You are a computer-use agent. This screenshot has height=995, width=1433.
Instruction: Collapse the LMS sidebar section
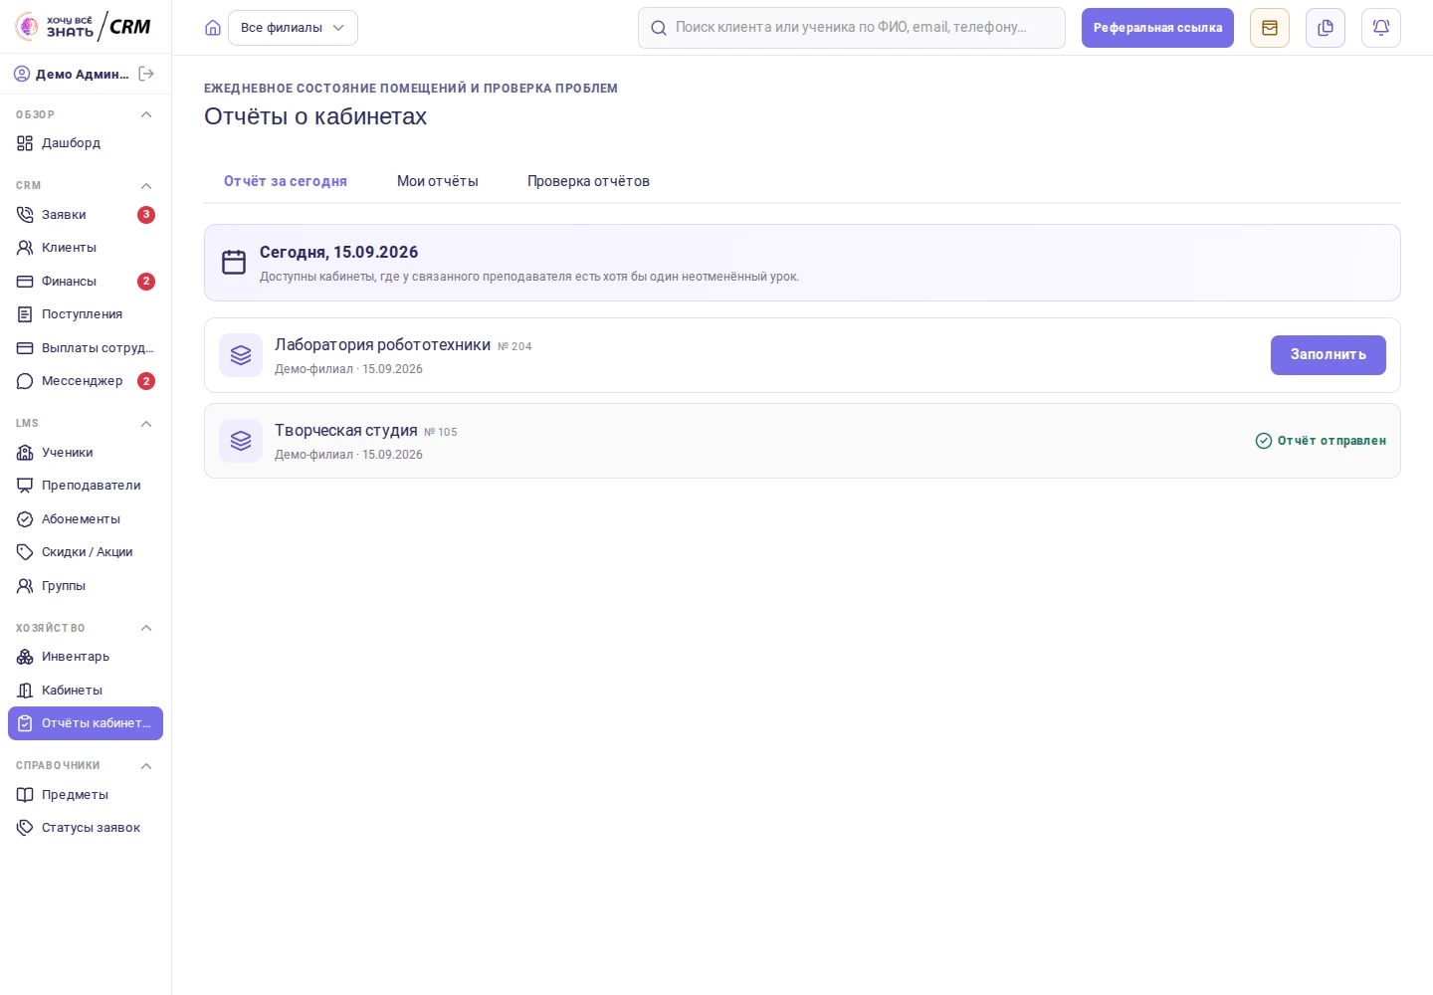[x=146, y=424]
